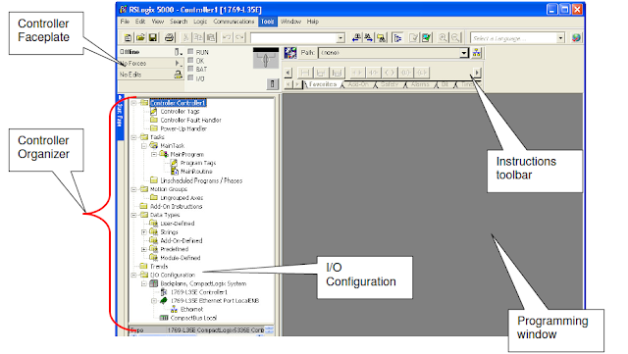Screen dimensions: 628x354
Task: Collapse the Controller Controller1 folder
Action: [x=134, y=103]
